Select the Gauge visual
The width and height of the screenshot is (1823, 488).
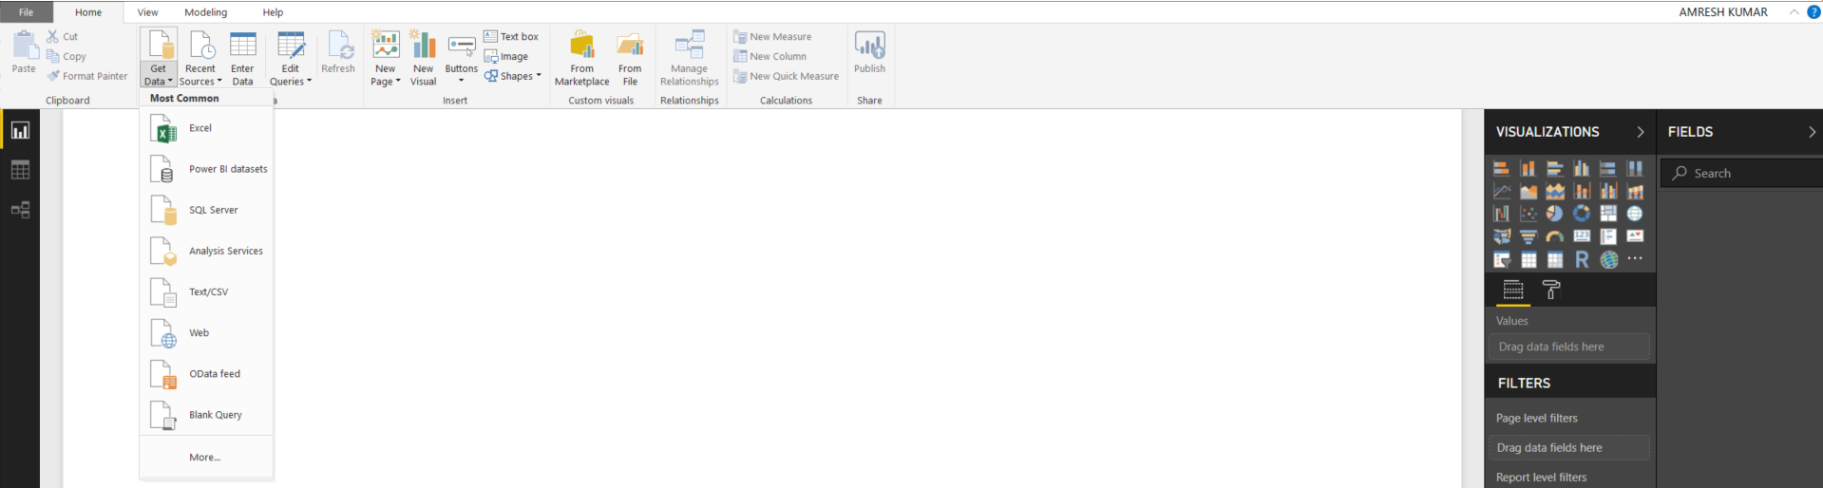[1555, 236]
